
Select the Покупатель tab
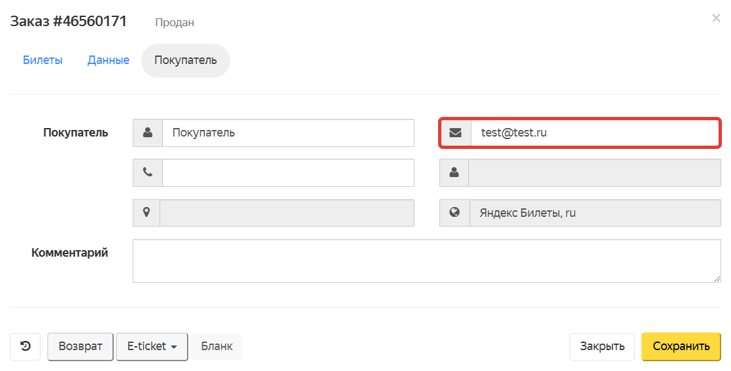tap(185, 60)
